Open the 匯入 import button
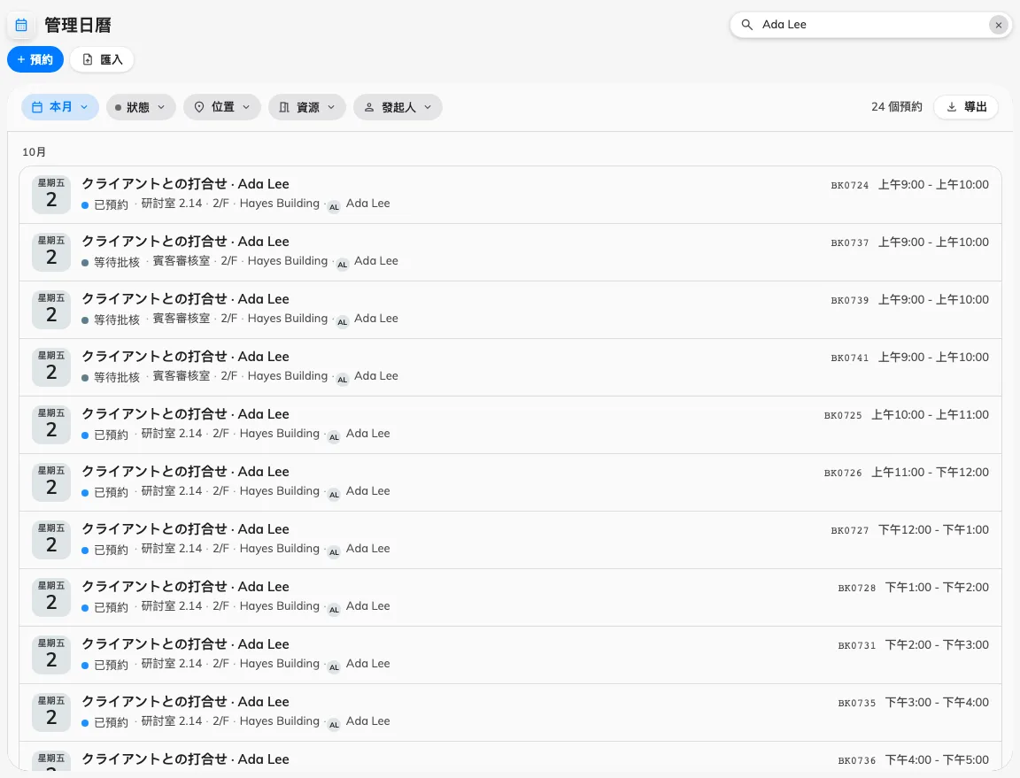 tap(102, 59)
